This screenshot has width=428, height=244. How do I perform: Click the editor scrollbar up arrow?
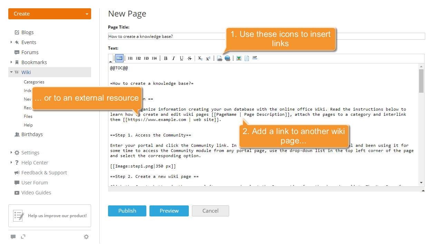point(421,66)
